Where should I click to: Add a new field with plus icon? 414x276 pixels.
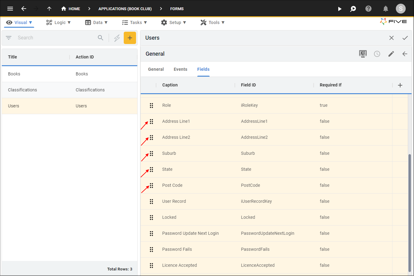[400, 85]
